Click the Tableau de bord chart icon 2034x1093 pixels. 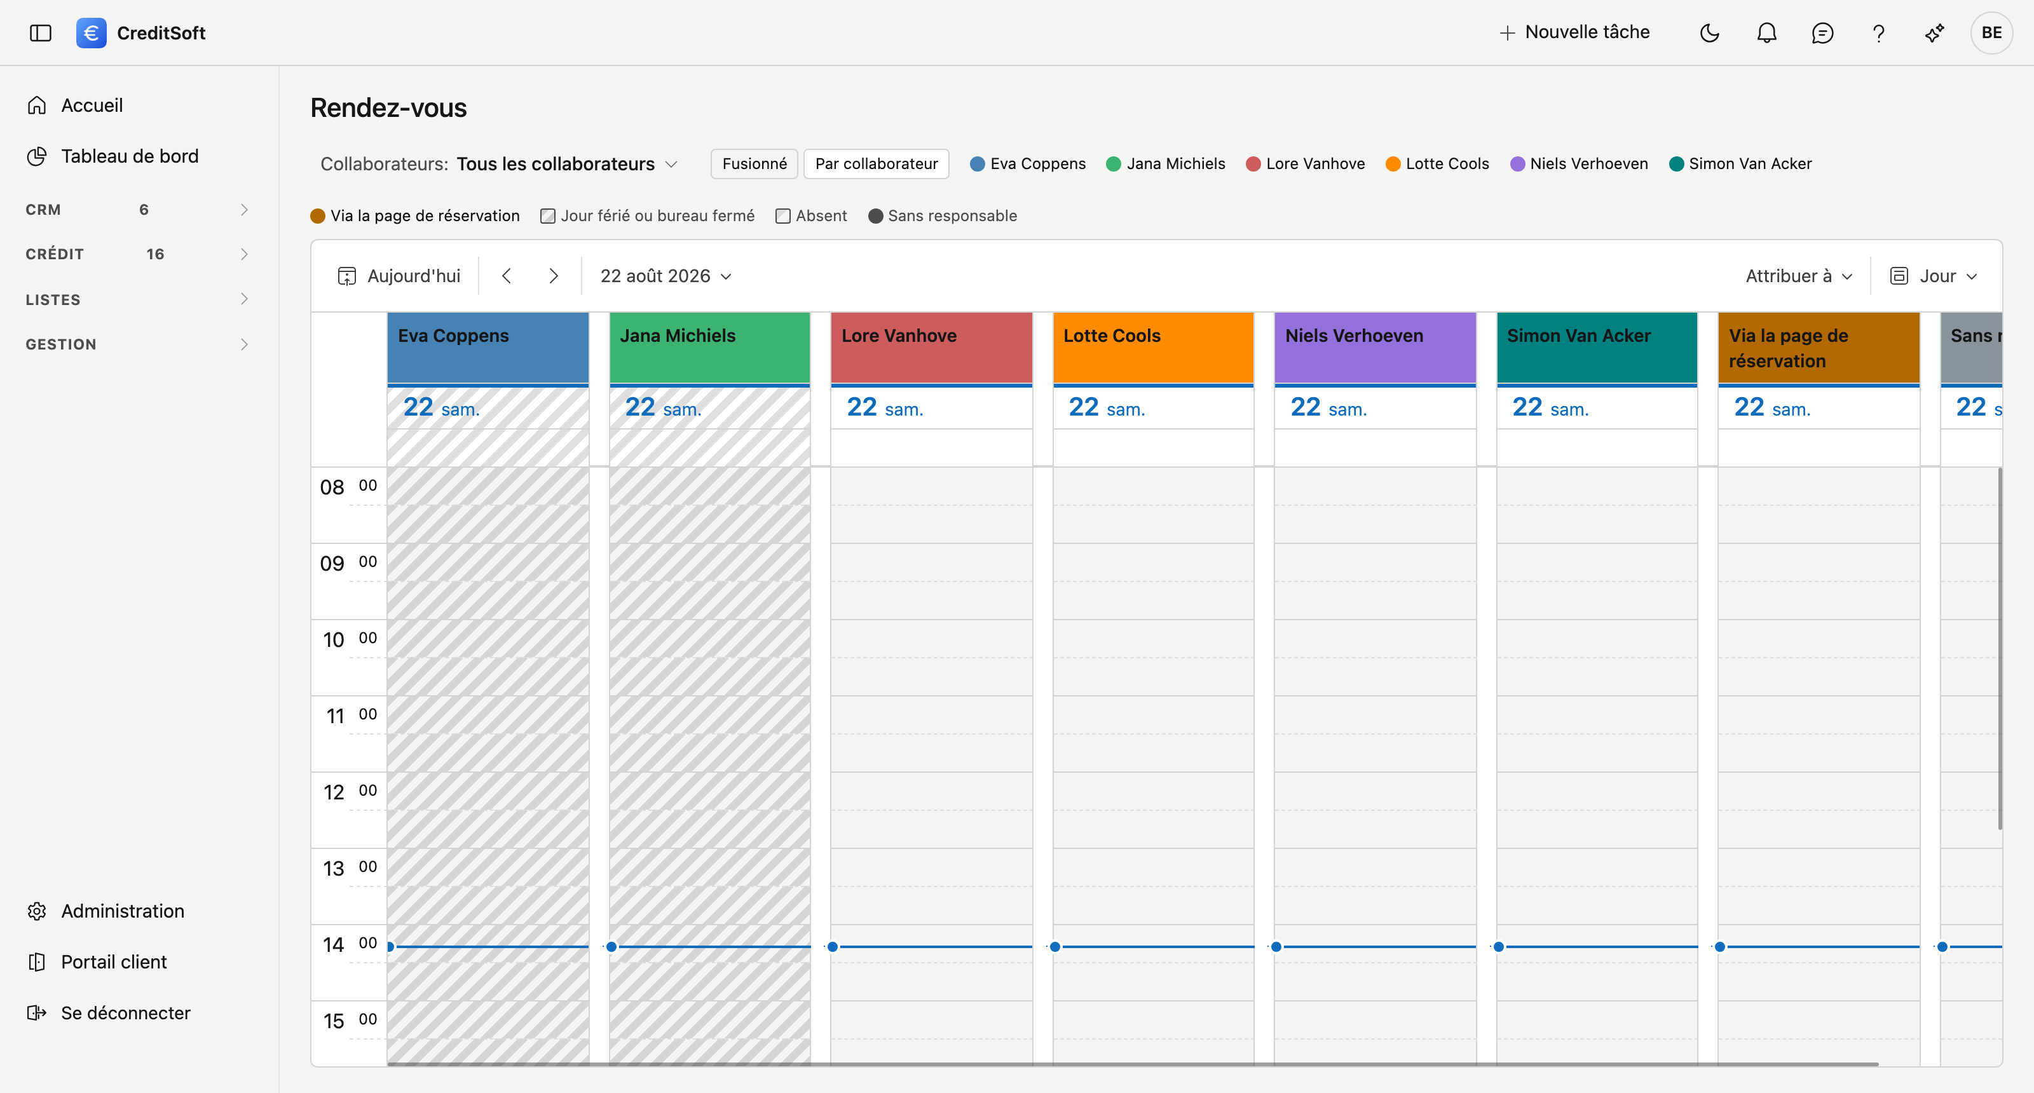tap(36, 156)
